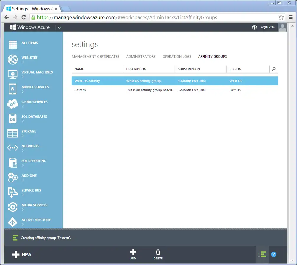Click the Windows Azure logo
Image resolution: width=297 pixels, height=265 pixels.
coord(30,27)
